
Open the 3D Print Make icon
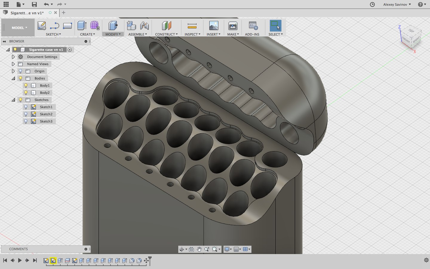click(x=233, y=26)
